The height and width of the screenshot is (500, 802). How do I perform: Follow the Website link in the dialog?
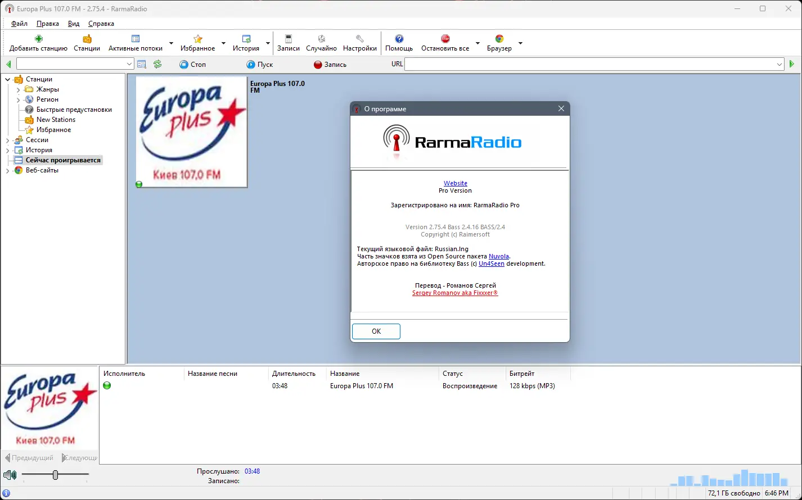pos(456,183)
